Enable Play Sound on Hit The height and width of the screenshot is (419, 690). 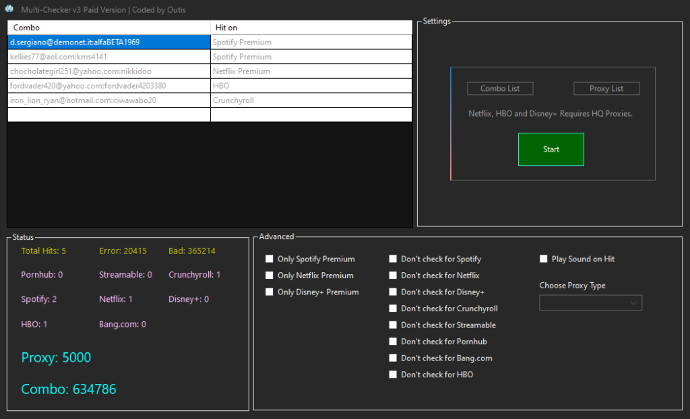(544, 259)
